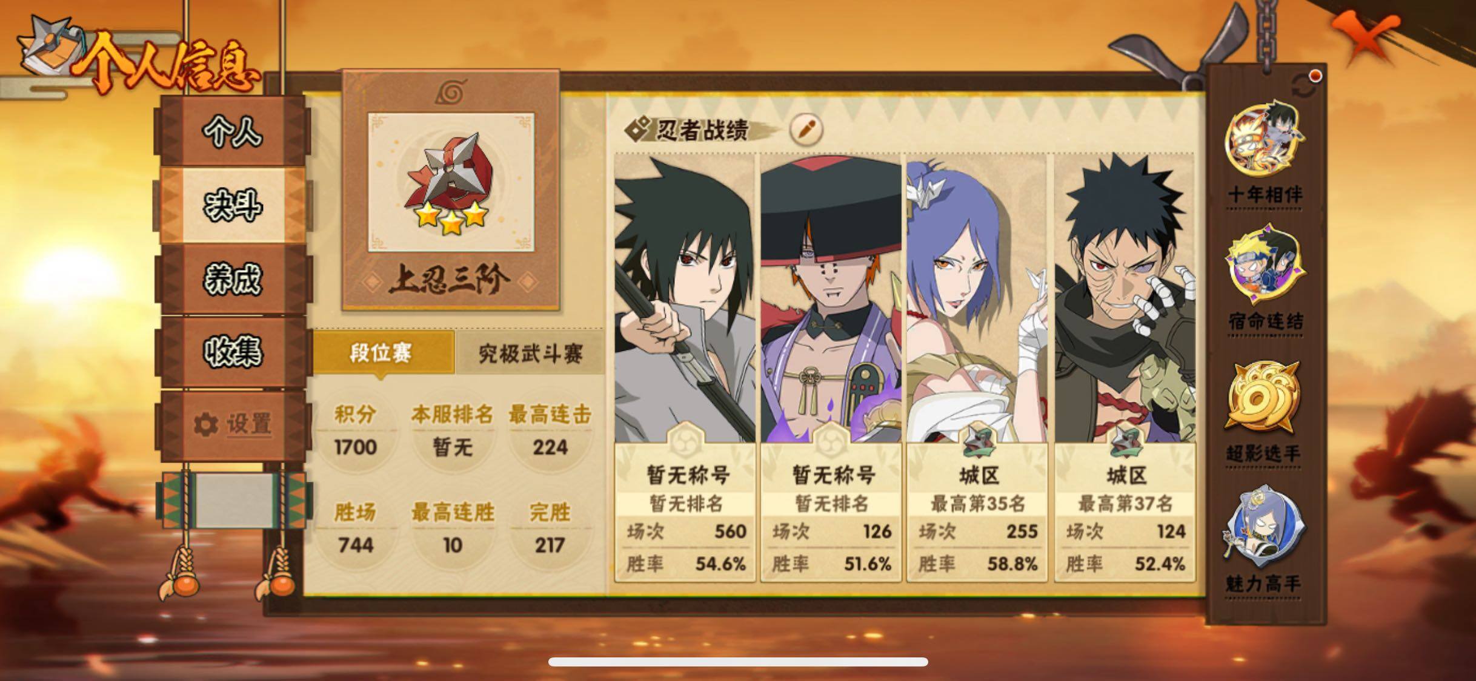This screenshot has width=1476, height=681.
Task: Open the 个人 menu section
Action: coord(233,131)
